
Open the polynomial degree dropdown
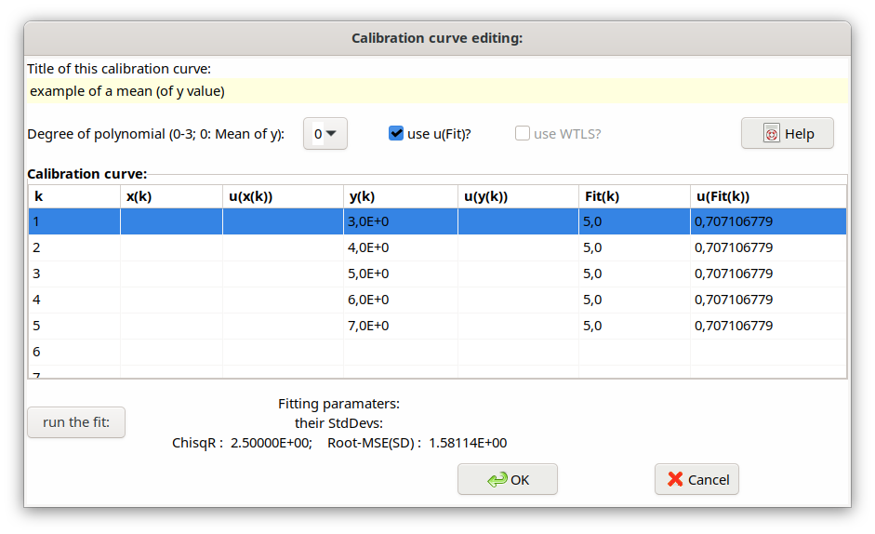click(x=325, y=133)
